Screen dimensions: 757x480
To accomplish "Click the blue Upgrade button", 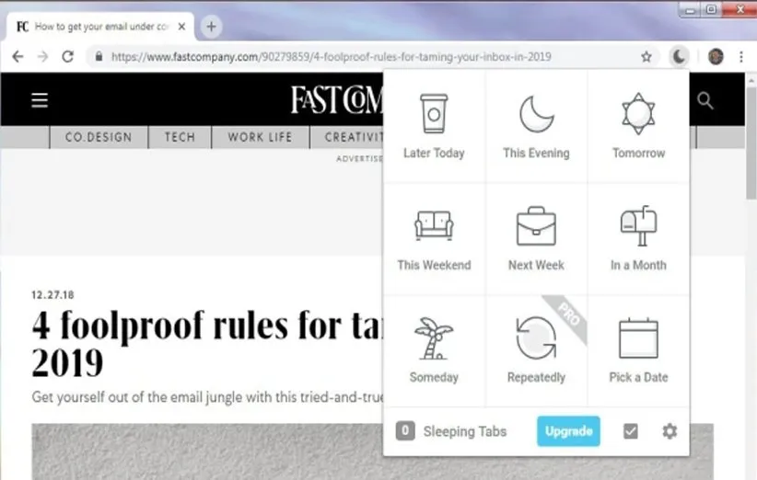I will click(568, 431).
